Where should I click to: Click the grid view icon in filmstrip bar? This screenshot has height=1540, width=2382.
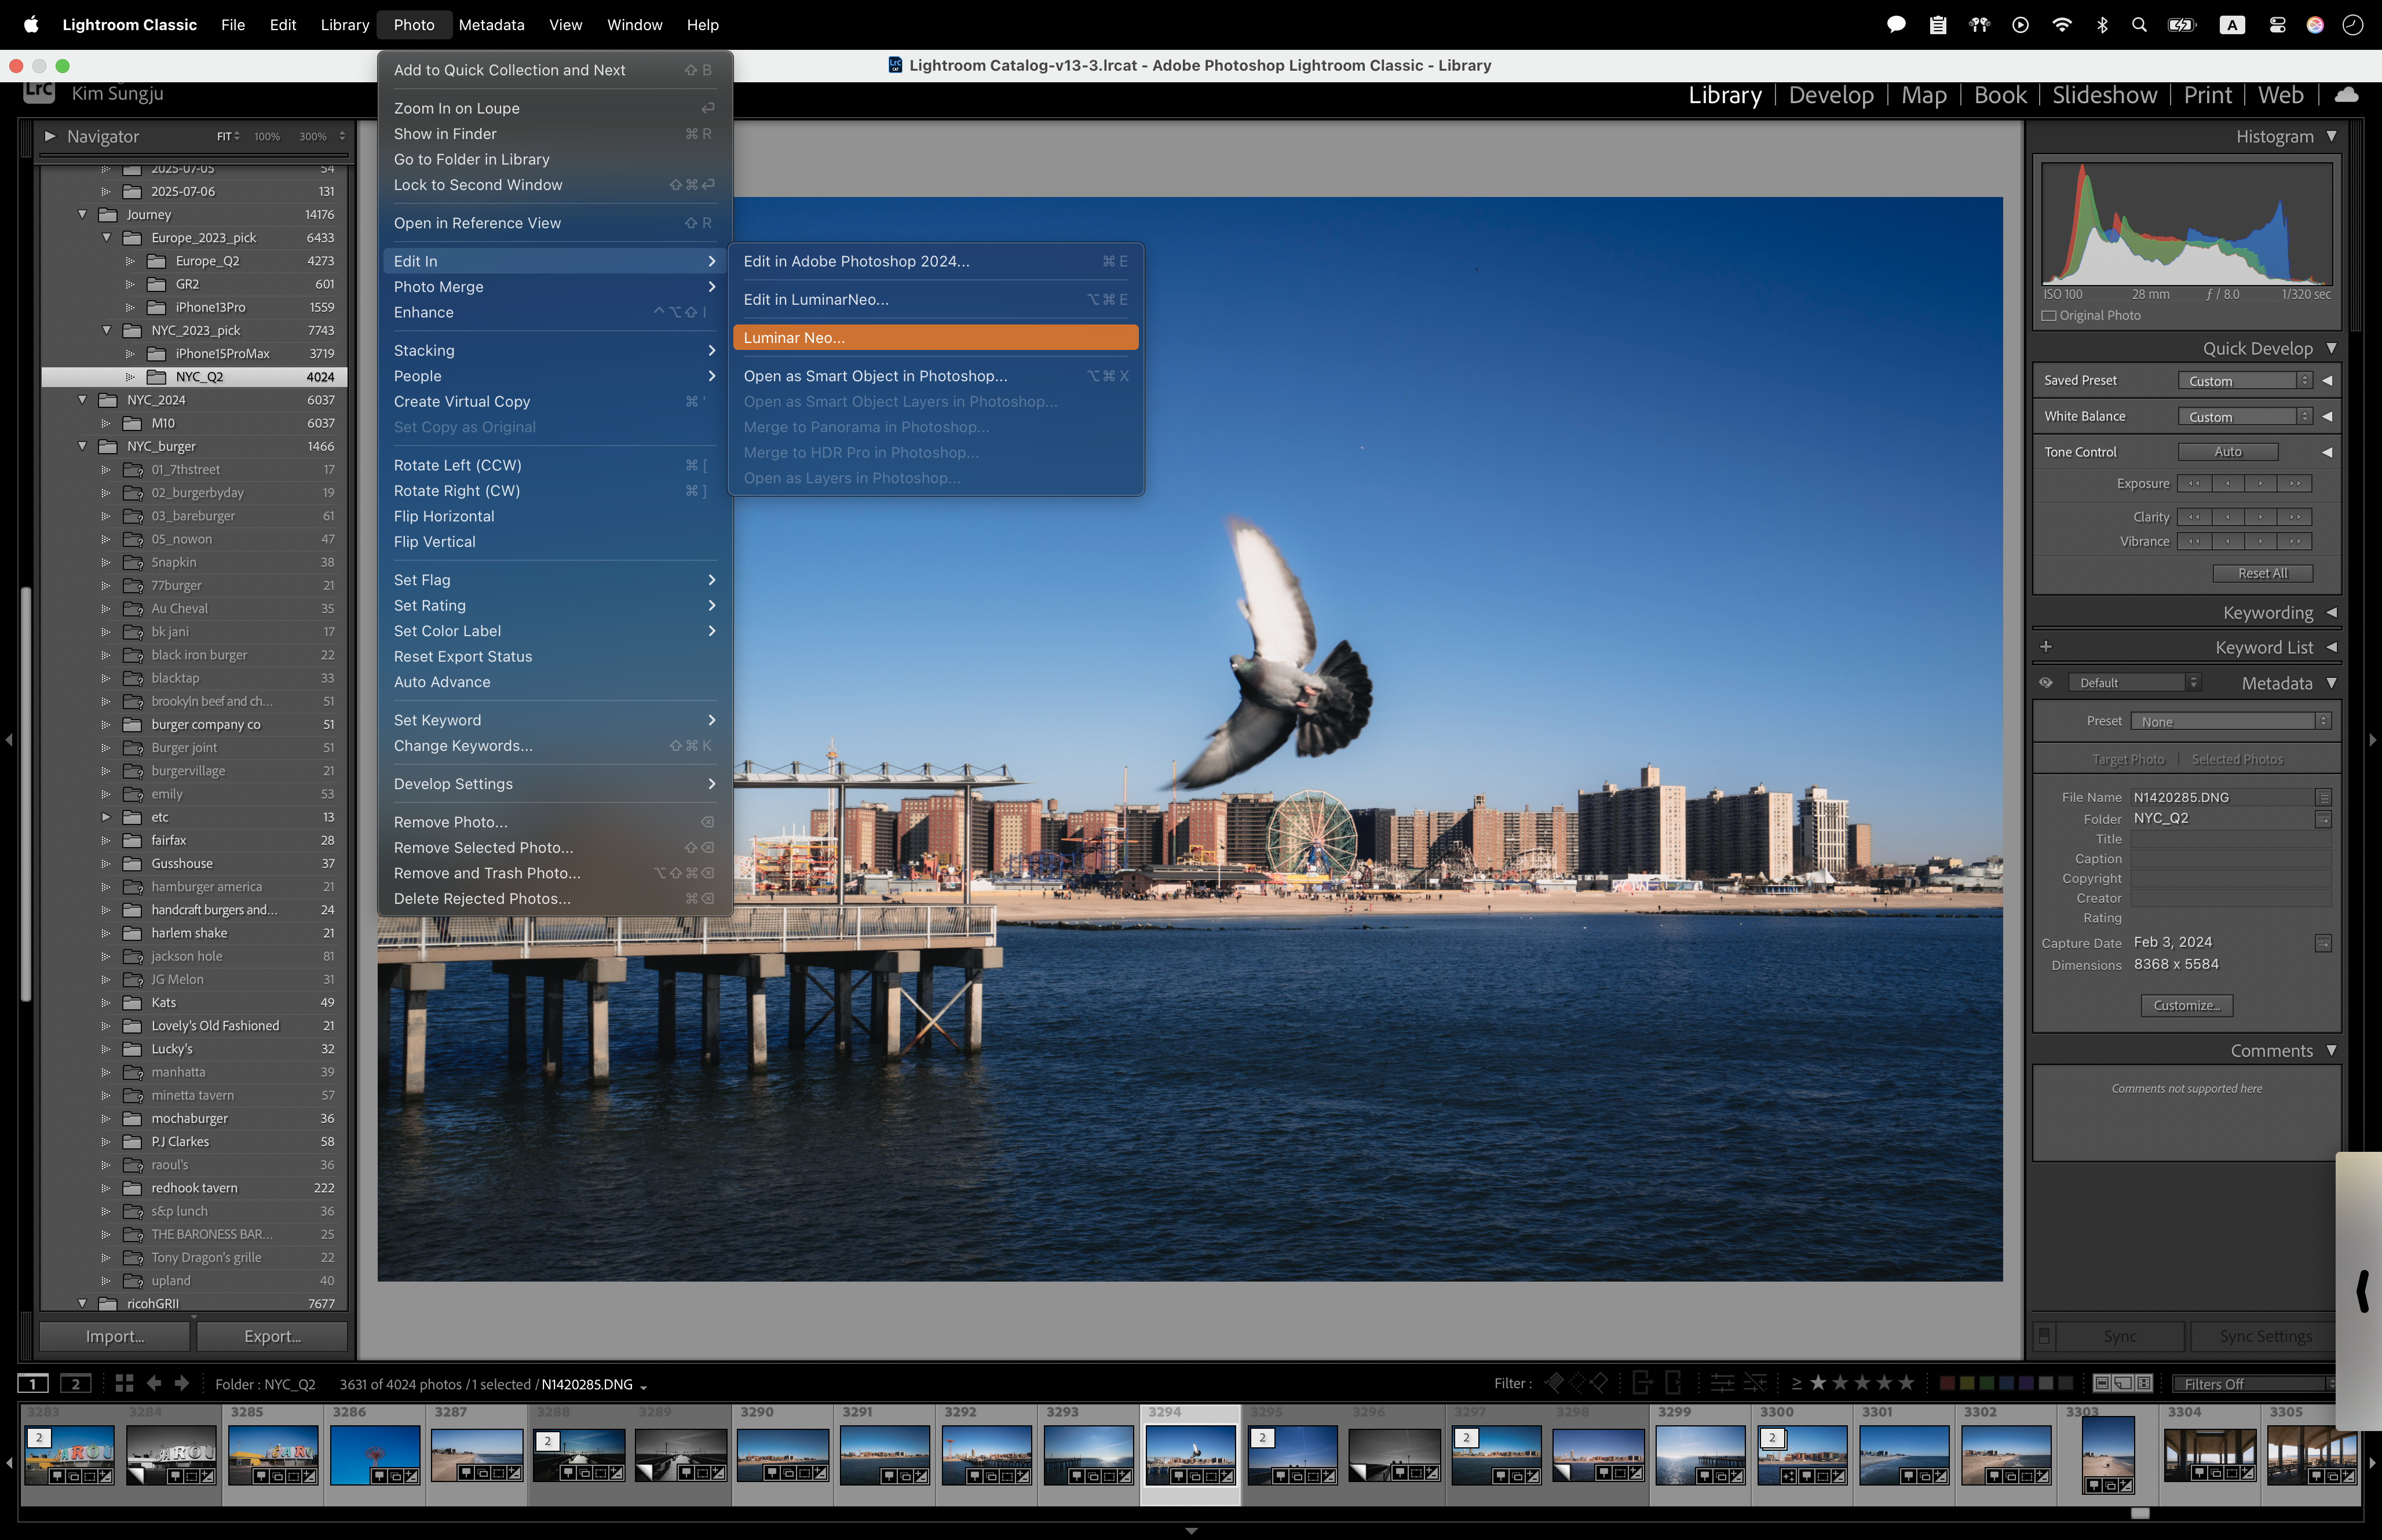(124, 1383)
